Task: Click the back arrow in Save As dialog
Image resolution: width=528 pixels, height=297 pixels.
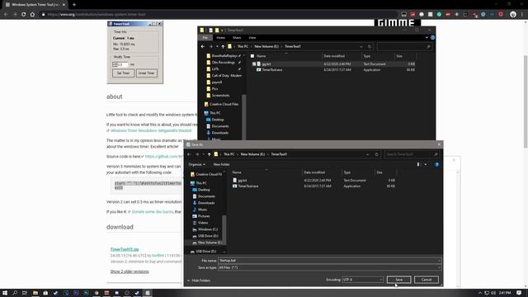Action: tap(189, 154)
